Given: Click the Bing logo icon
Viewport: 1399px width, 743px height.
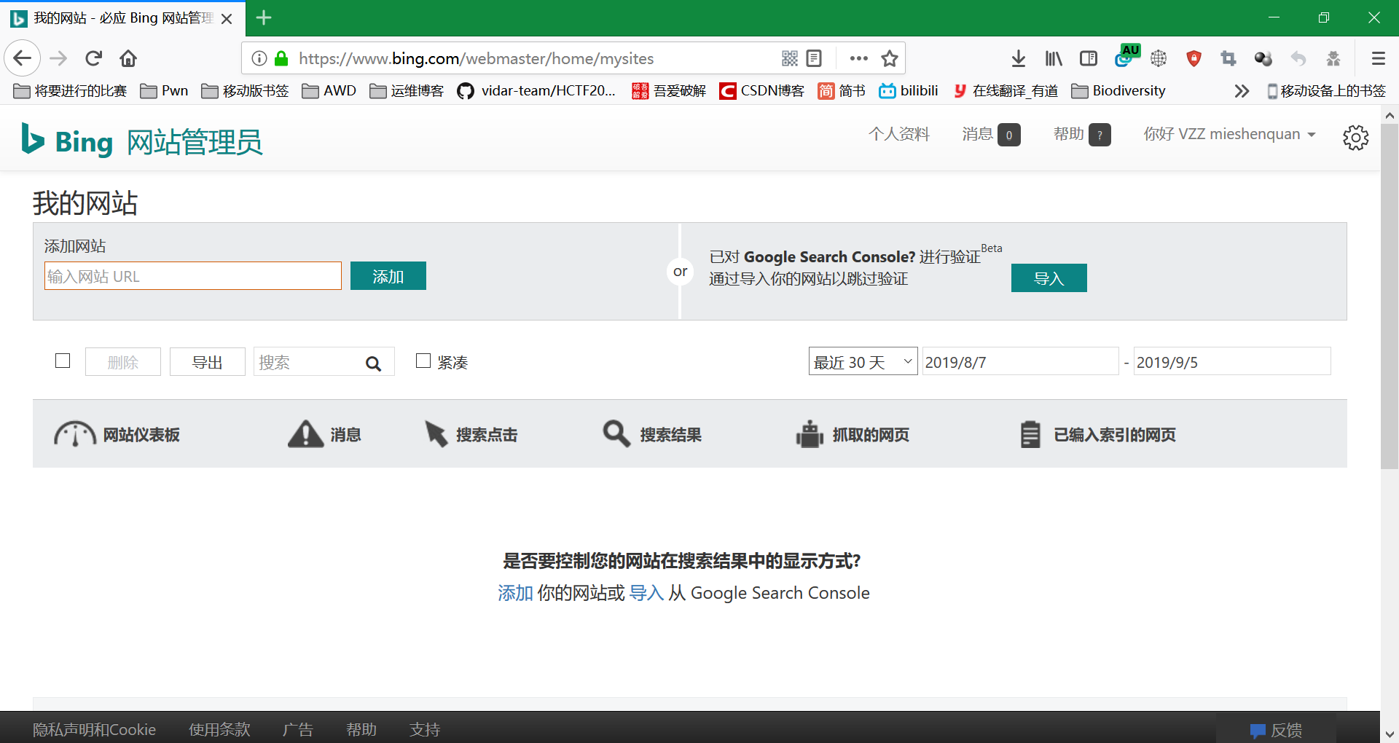Looking at the screenshot, I should tap(33, 138).
